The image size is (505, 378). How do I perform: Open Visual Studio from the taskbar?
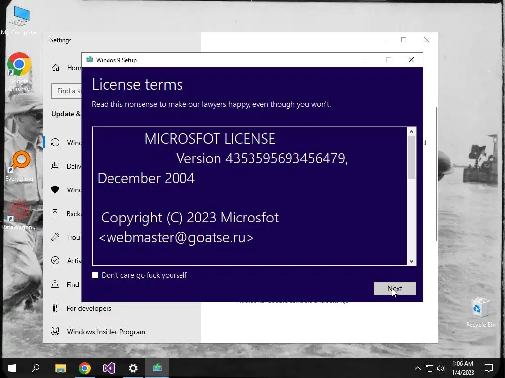click(x=109, y=368)
